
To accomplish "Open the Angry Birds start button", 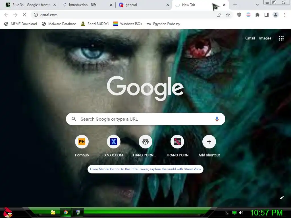I will click(x=7, y=212).
